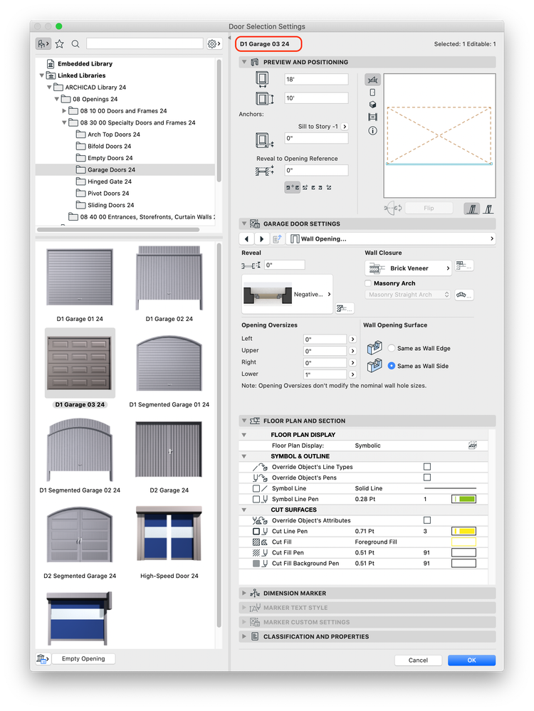Select the elevation preview icon
534x711 pixels.
372,93
